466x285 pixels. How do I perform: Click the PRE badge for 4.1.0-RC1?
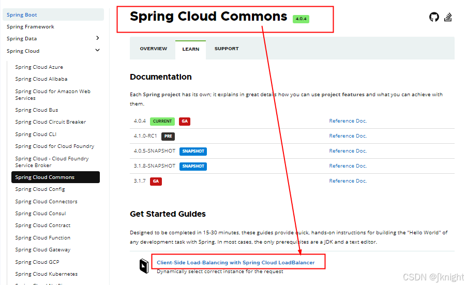[x=168, y=136]
